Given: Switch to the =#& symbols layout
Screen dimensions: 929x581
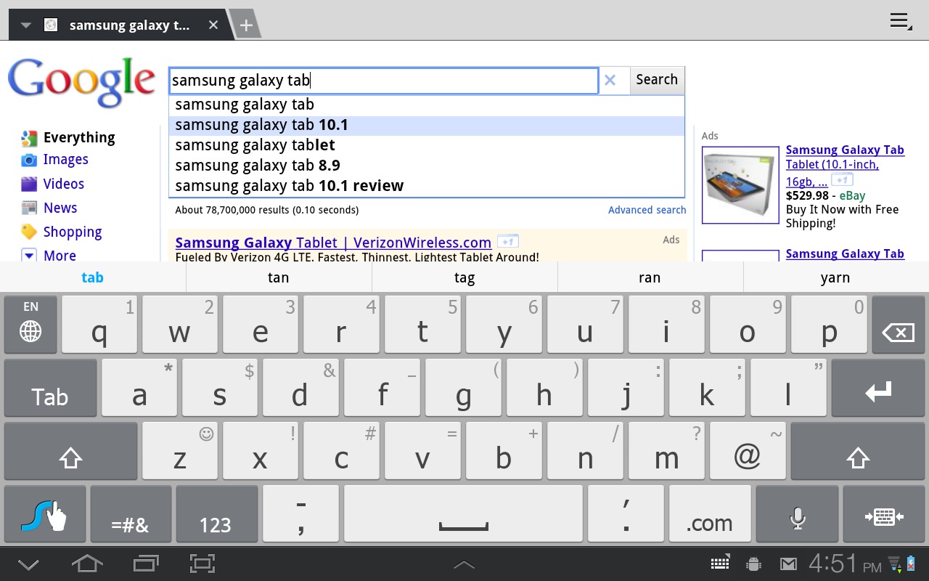Looking at the screenshot, I should point(131,514).
